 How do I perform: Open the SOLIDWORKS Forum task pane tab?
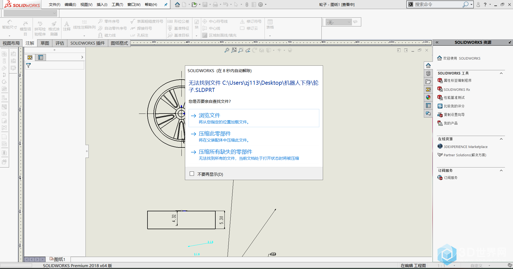pos(428,114)
